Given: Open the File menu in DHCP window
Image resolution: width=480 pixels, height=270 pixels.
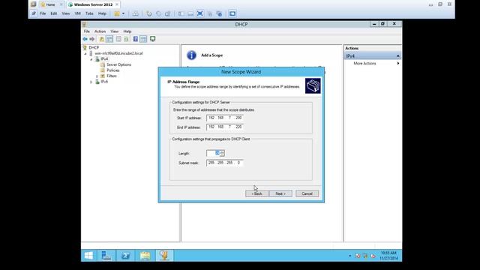Looking at the screenshot, I should click(x=87, y=31).
